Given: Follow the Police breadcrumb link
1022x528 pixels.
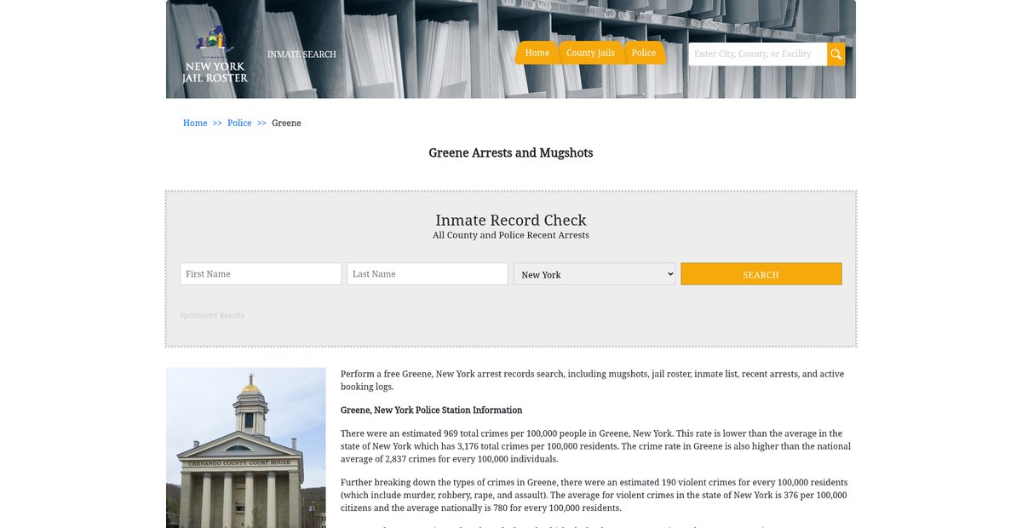Looking at the screenshot, I should coord(239,123).
